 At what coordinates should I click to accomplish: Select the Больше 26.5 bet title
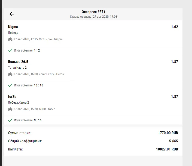(18, 62)
